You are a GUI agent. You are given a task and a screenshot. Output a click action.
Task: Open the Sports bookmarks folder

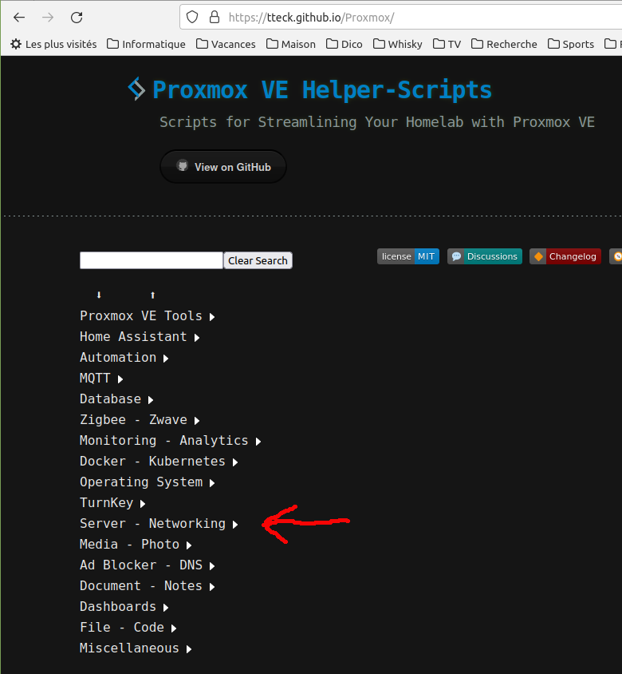point(571,44)
